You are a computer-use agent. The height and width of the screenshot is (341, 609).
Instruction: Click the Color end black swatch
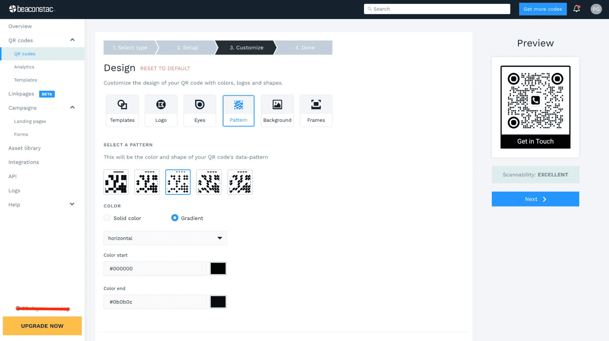(218, 302)
